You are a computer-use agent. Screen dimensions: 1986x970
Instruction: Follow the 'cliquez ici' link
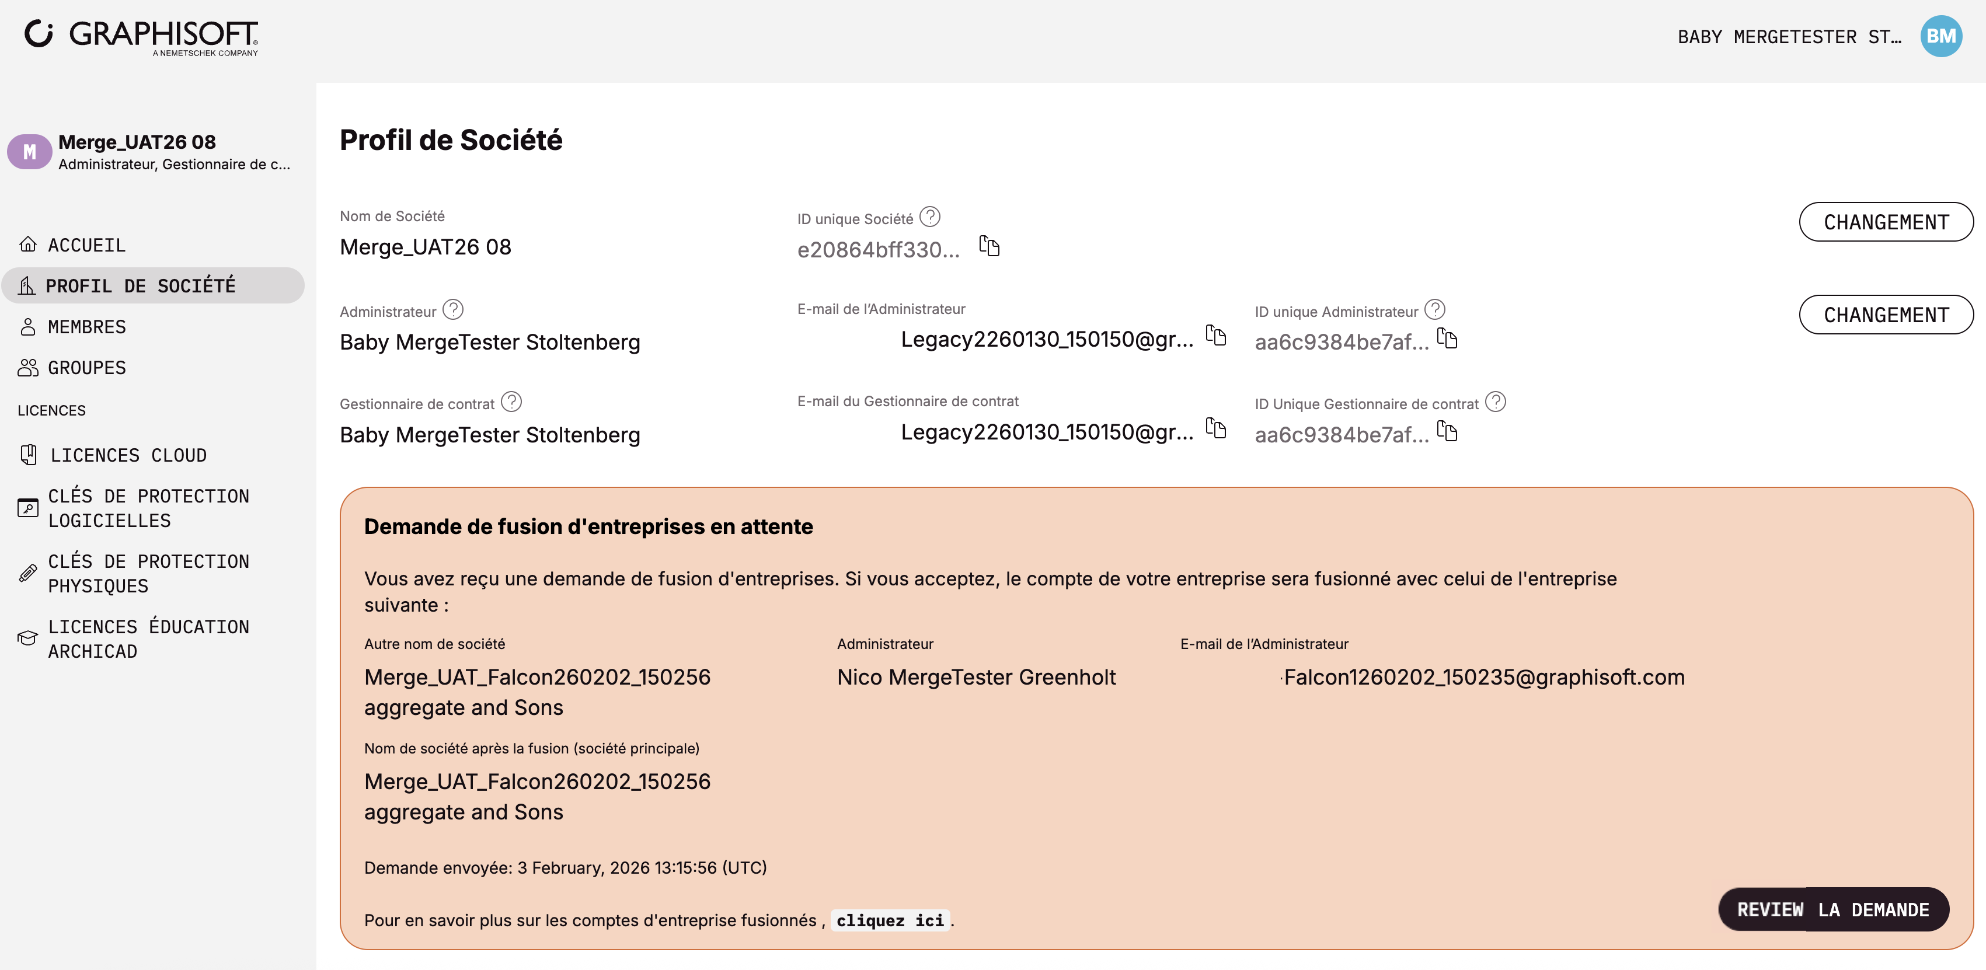pos(890,920)
